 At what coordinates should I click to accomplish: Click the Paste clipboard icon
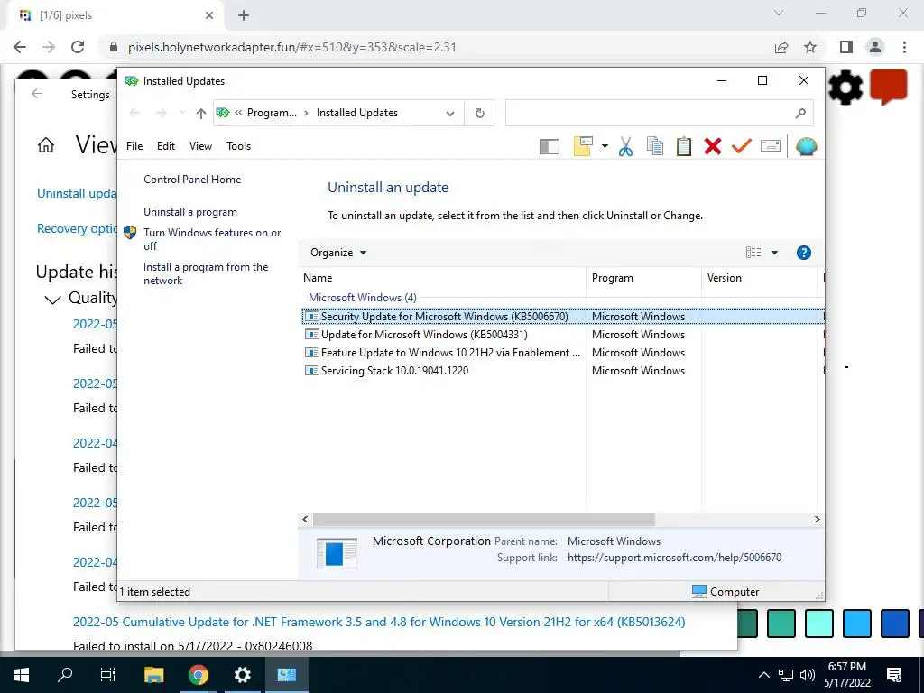point(684,146)
